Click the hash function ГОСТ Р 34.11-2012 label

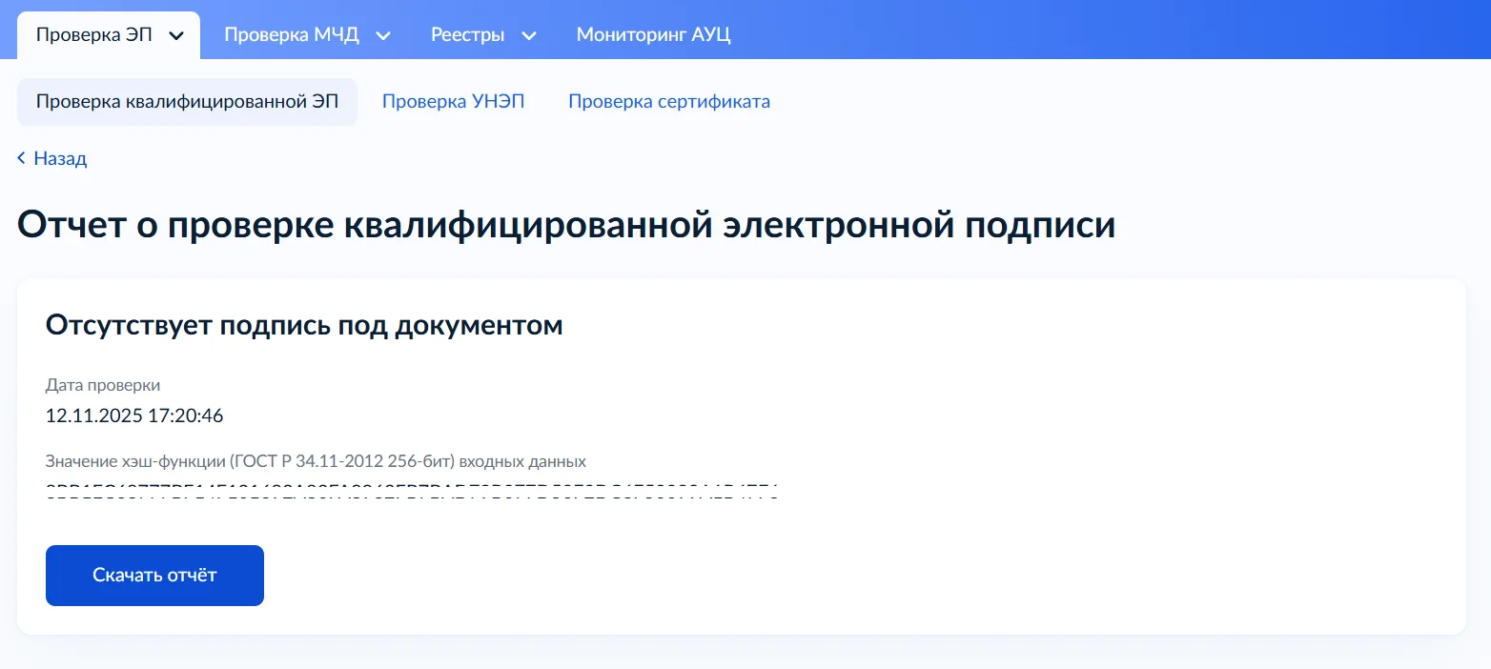click(x=315, y=461)
